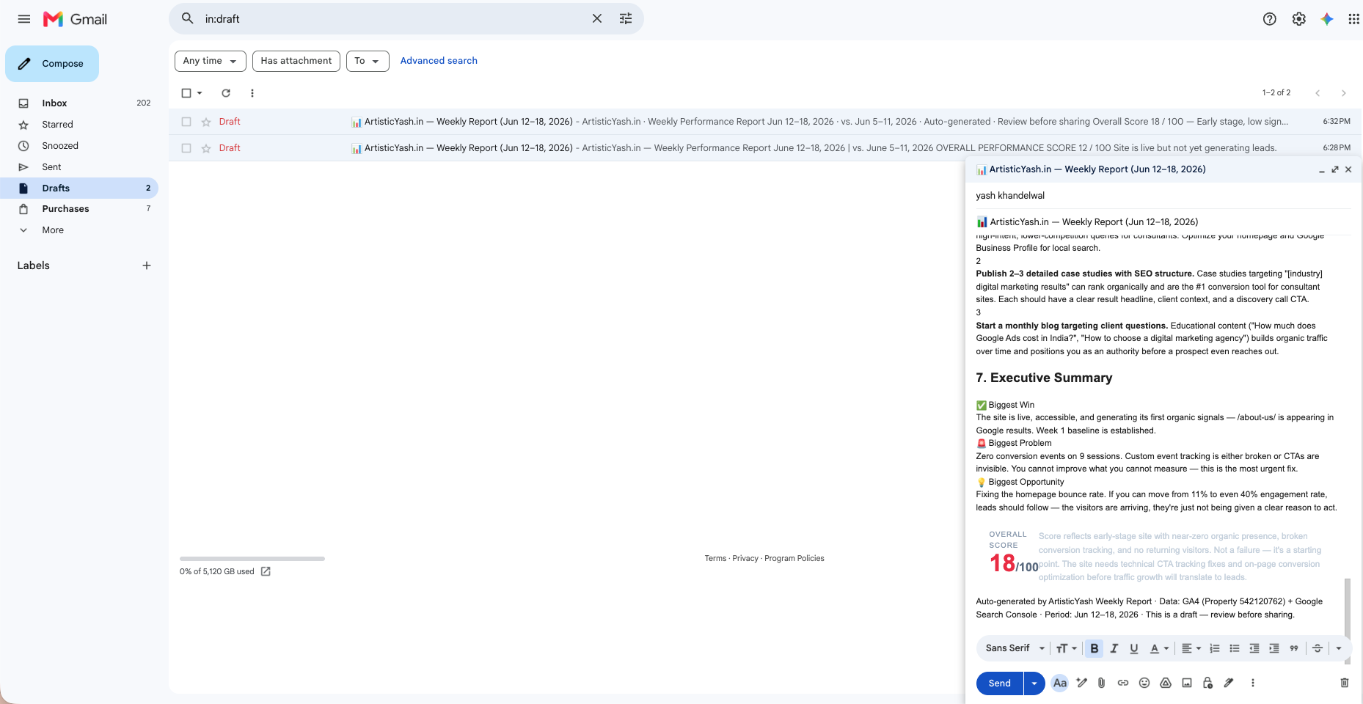Insert a photo into the email

tap(1187, 683)
